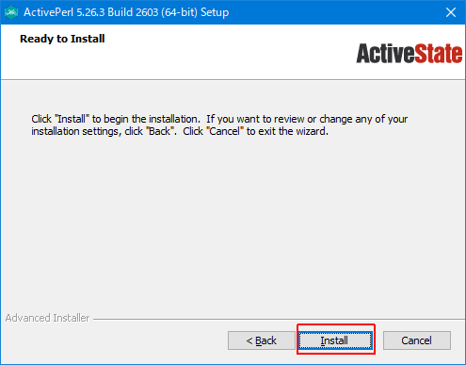
Task: Cancel the ActivePerl setup wizard
Action: (x=417, y=340)
